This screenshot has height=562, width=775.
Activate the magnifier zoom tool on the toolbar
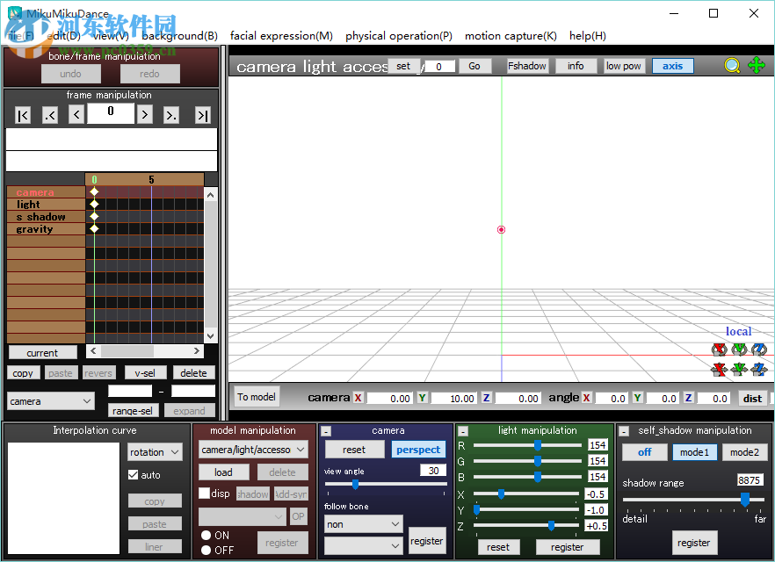click(x=732, y=65)
